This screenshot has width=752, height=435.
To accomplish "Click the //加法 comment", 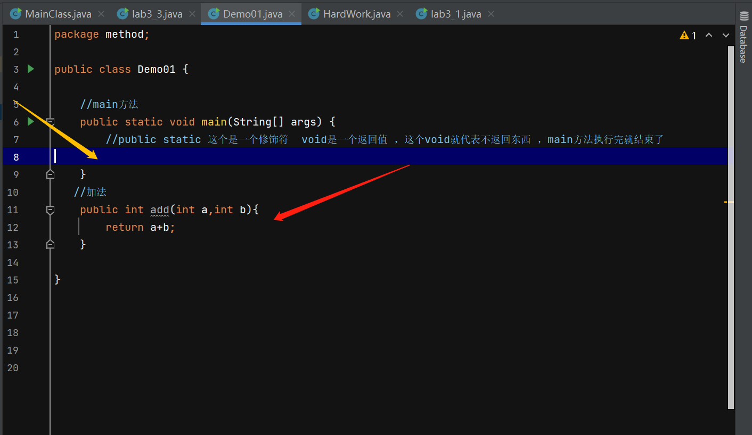I will (91, 192).
